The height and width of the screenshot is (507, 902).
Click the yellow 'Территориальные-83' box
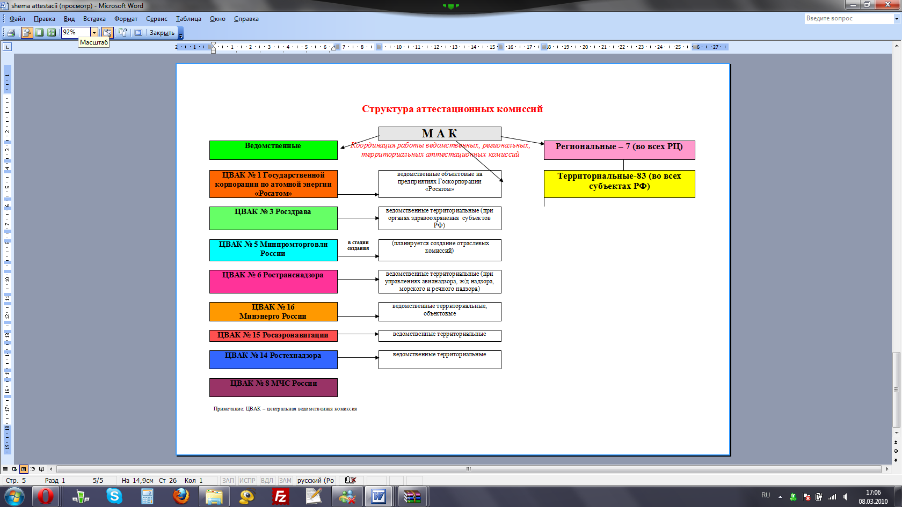[x=619, y=184]
